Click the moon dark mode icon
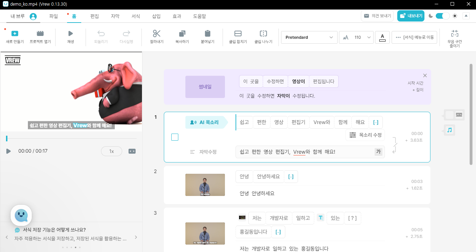 coord(431,16)
